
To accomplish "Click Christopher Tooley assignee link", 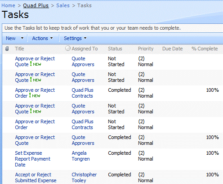I will tap(84, 178).
